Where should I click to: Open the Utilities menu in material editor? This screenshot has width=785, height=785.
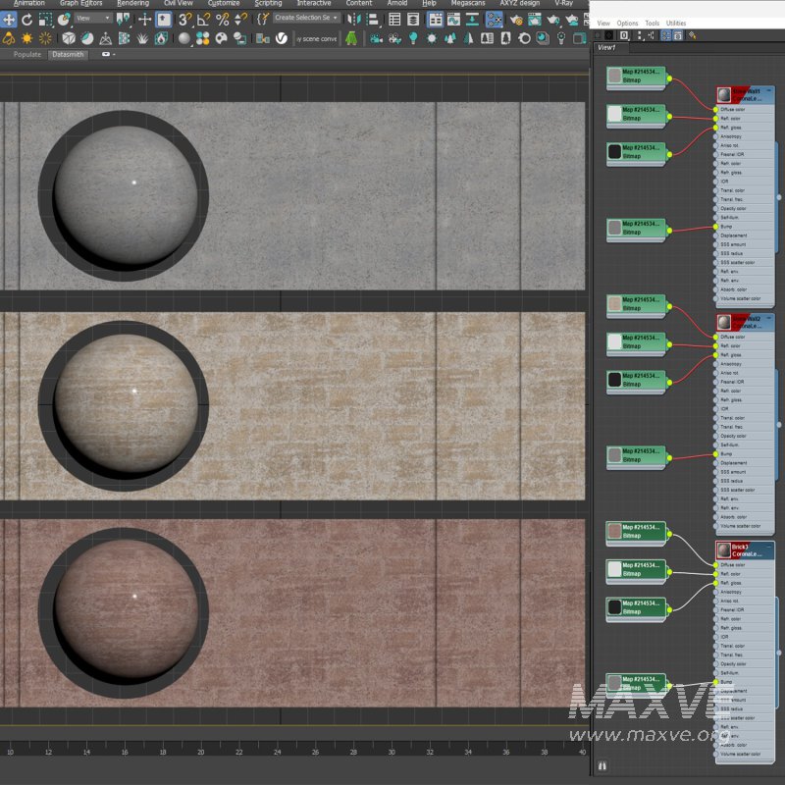click(676, 23)
